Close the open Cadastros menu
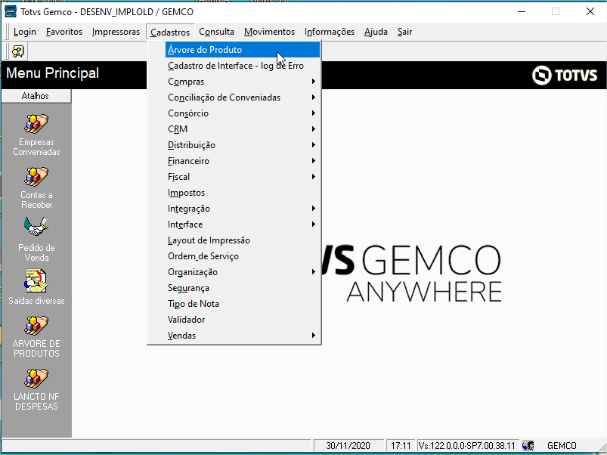607x455 pixels. tap(170, 32)
